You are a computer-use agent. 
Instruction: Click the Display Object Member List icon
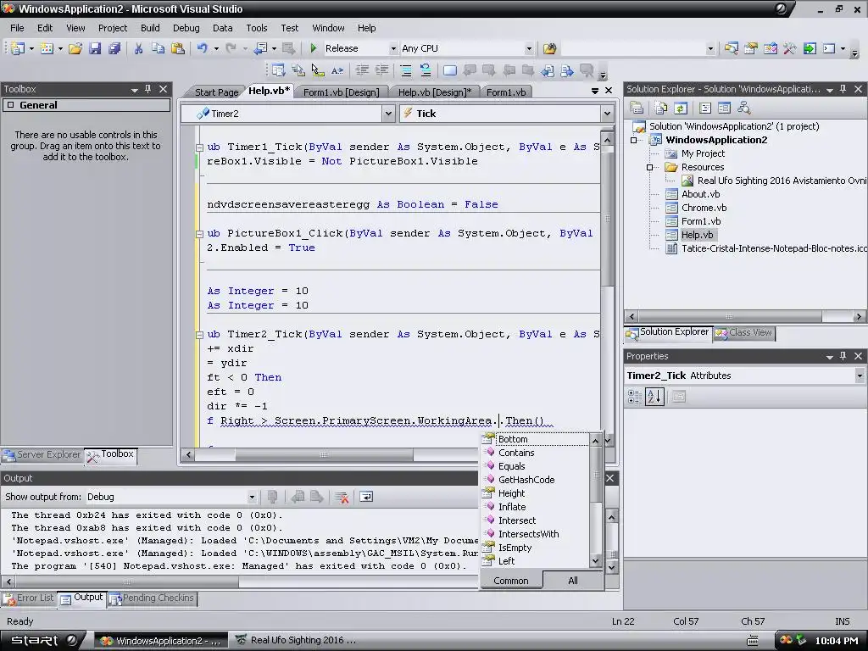278,70
